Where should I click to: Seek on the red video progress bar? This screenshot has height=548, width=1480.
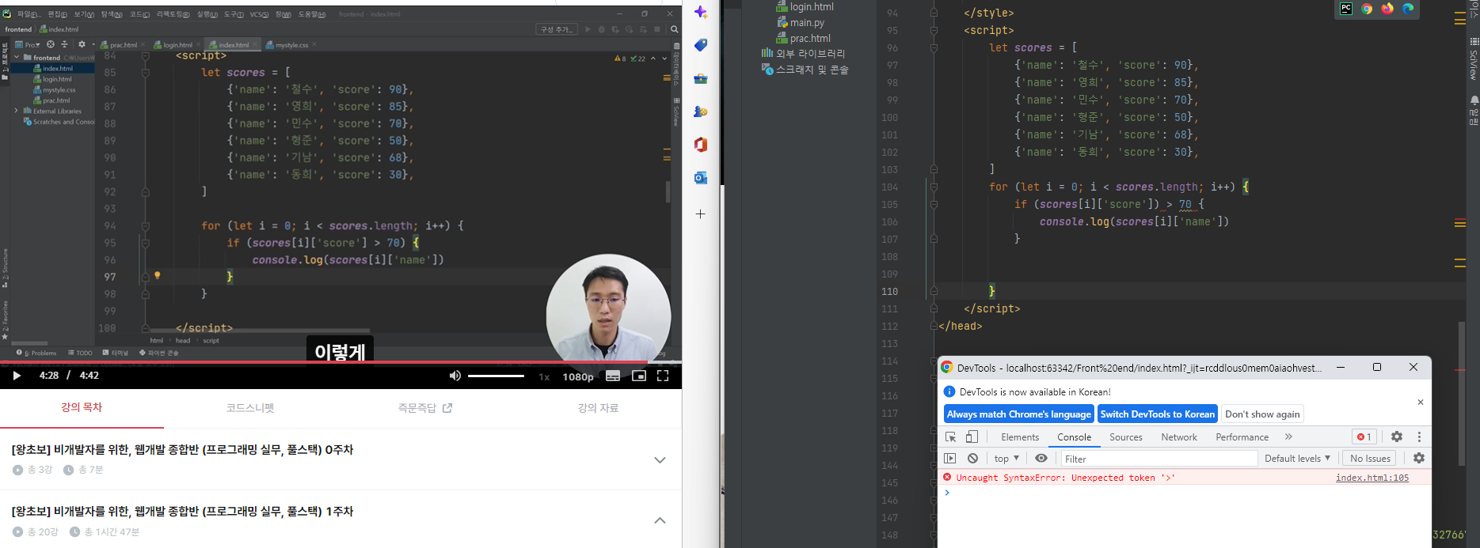tap(341, 362)
